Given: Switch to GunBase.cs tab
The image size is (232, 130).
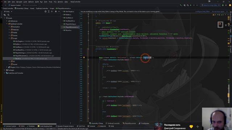Looking at the screenshot, I should (69, 18).
